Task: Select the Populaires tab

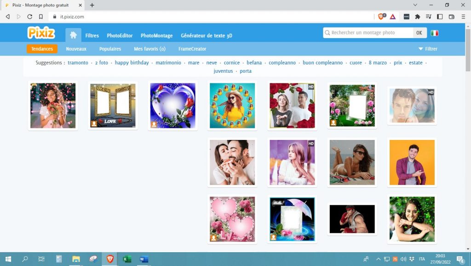Action: 110,49
